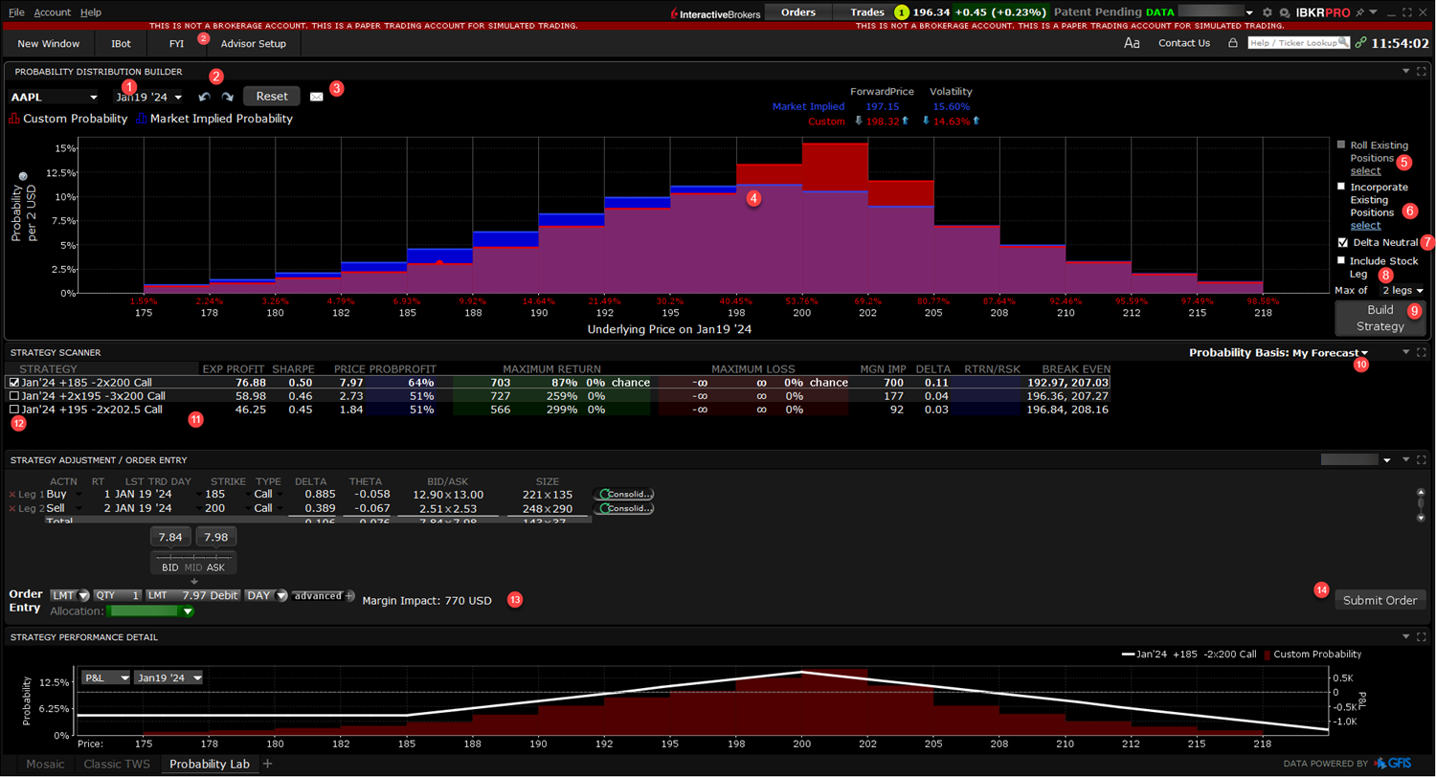Switch to the Mosaic tab

pos(46,764)
